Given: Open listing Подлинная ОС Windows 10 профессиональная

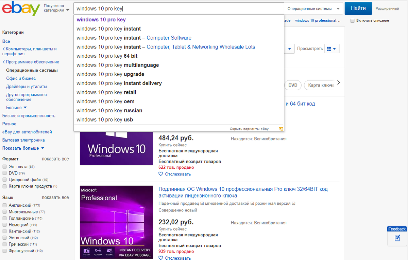Looking at the screenshot, I should coord(243,192).
